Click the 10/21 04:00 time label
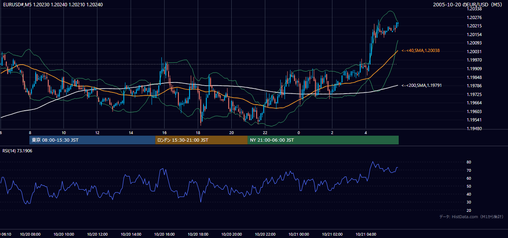 (366, 234)
